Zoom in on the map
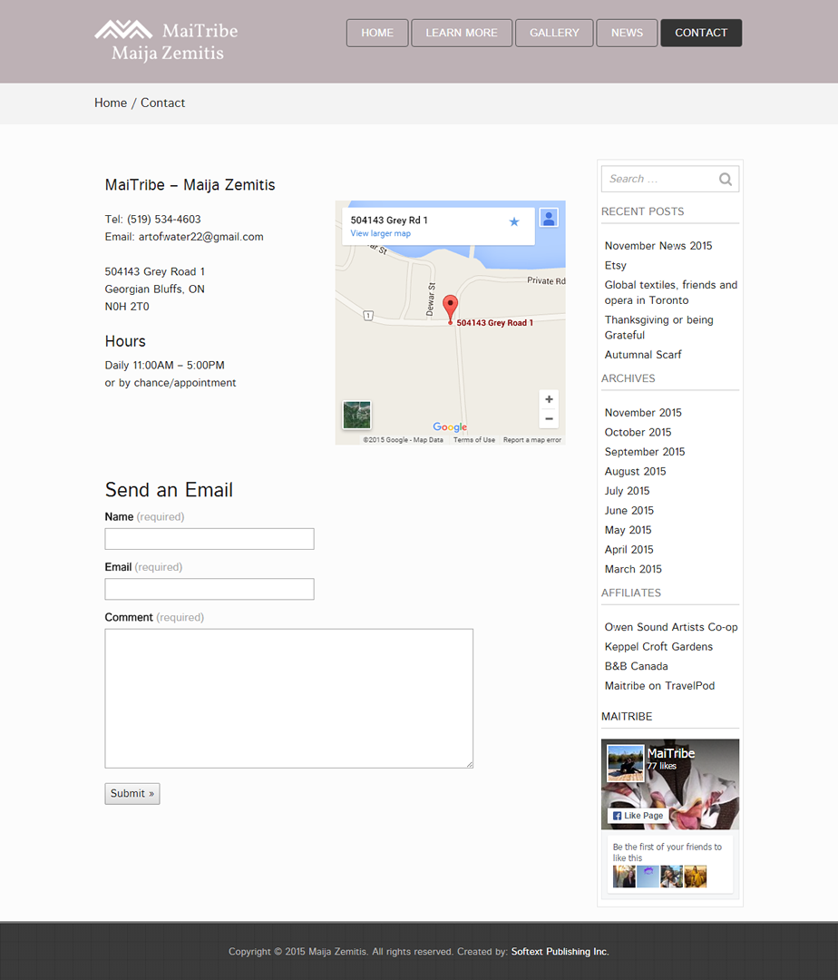Image resolution: width=838 pixels, height=980 pixels. (x=549, y=399)
